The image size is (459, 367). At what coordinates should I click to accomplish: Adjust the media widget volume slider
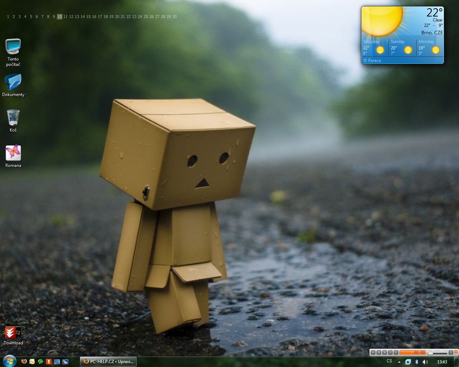(x=437, y=353)
